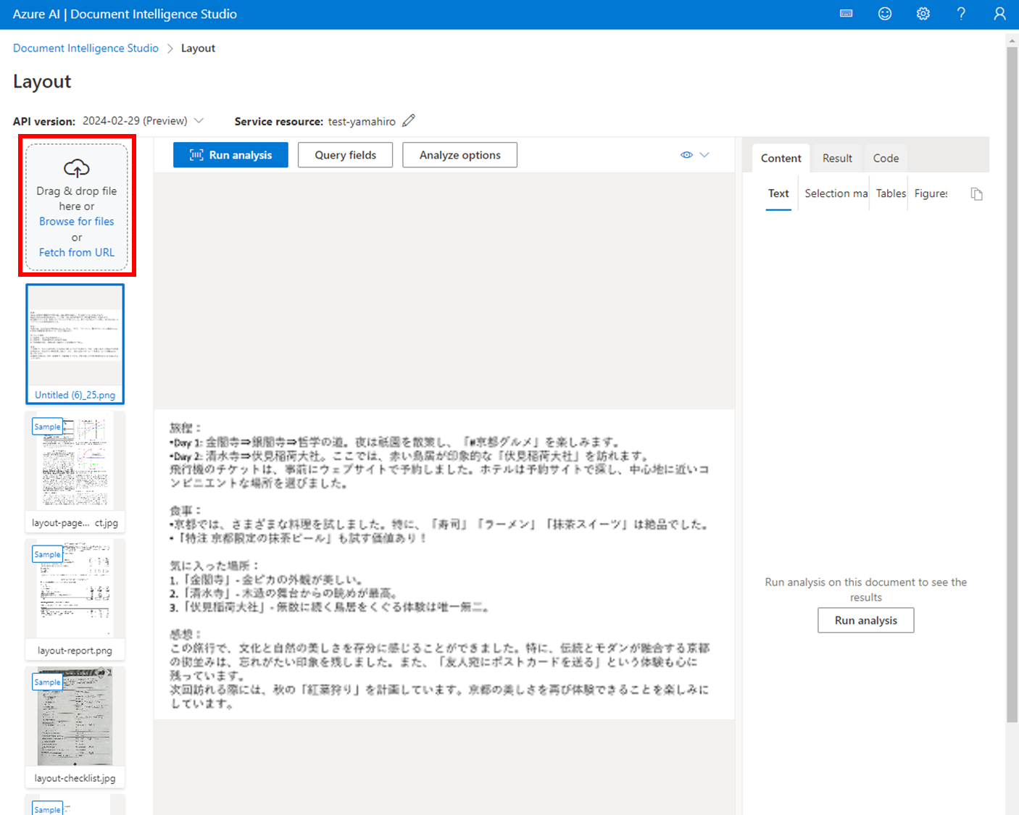The height and width of the screenshot is (815, 1019).
Task: Switch to the Tables view
Action: 890,193
